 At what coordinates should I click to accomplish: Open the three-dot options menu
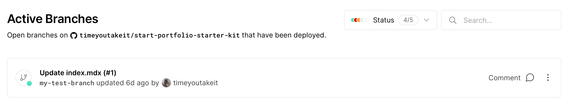(548, 78)
